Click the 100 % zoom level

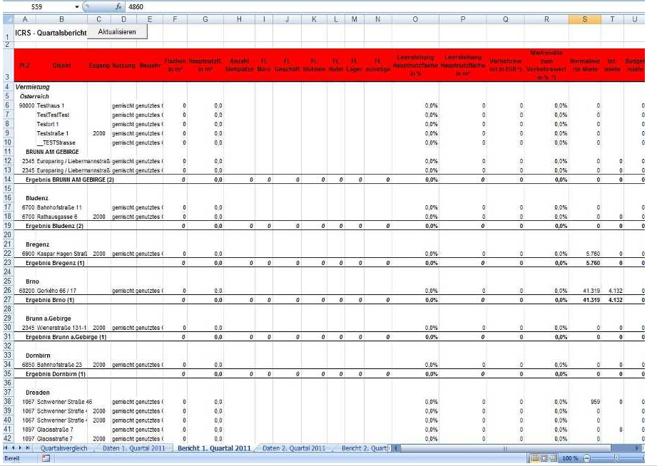click(570, 458)
